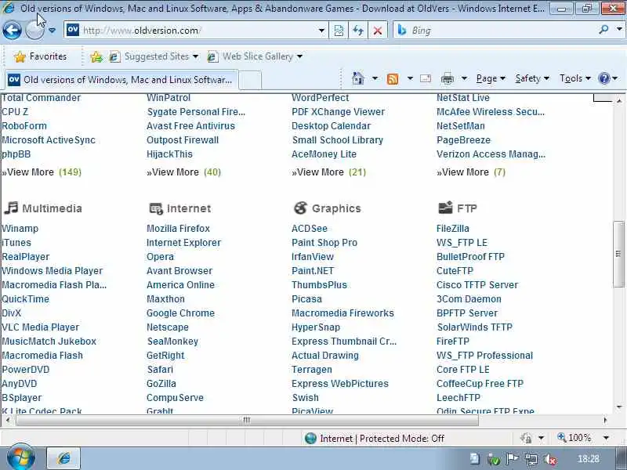
Task: Open the search provider dropdown arrow
Action: [619, 30]
